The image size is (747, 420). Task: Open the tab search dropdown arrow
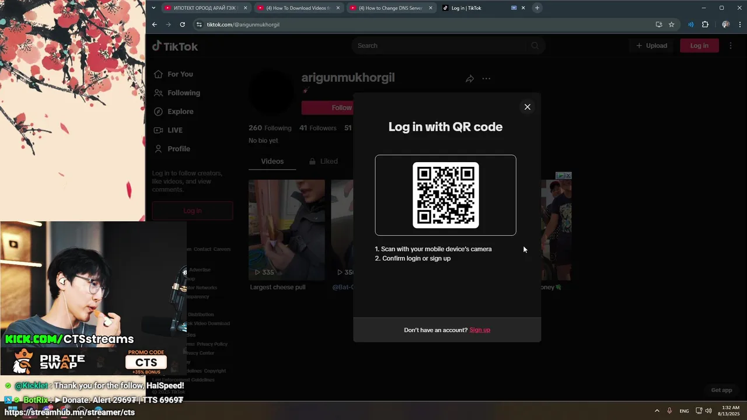153,8
